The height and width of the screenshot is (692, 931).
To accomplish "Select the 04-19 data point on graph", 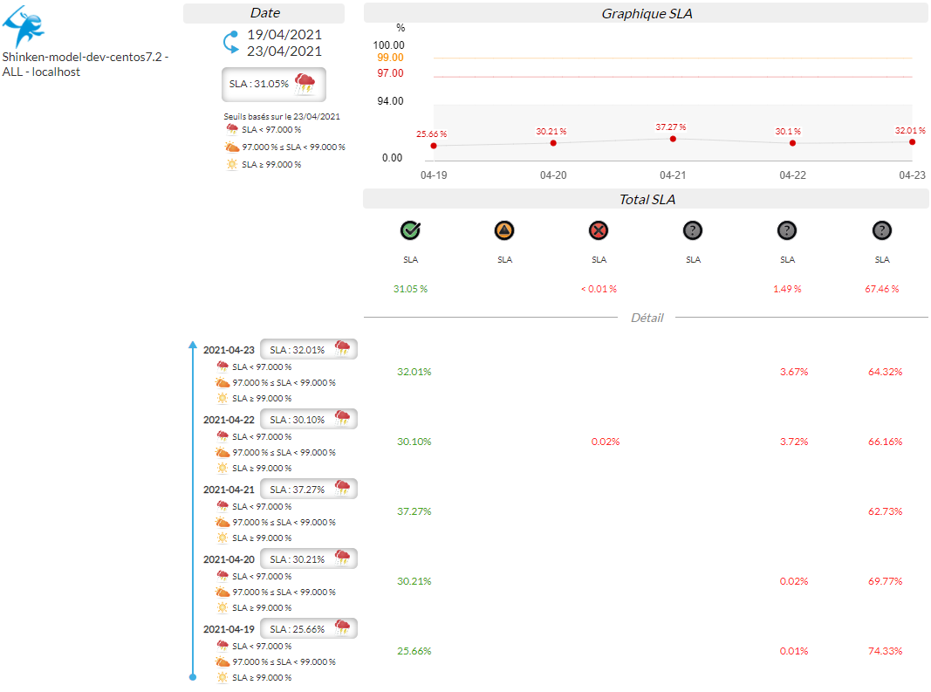I will [434, 146].
